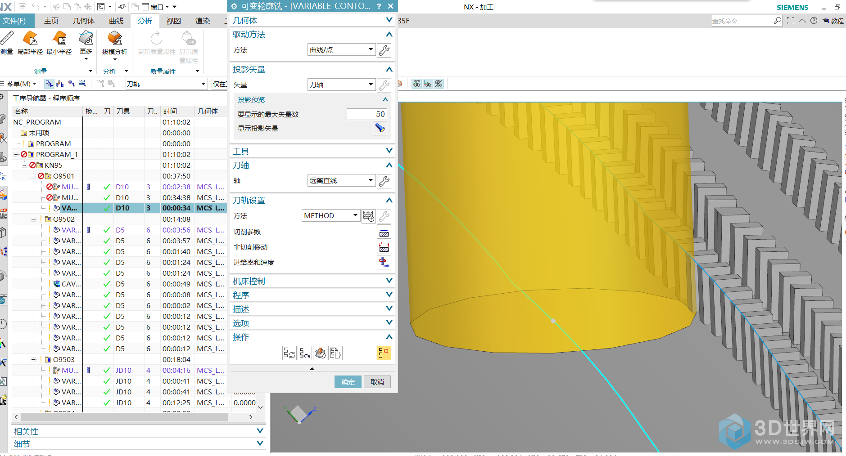Screen dimensions: 846x456
Task: Click the program order view icon
Action: [x=49, y=84]
